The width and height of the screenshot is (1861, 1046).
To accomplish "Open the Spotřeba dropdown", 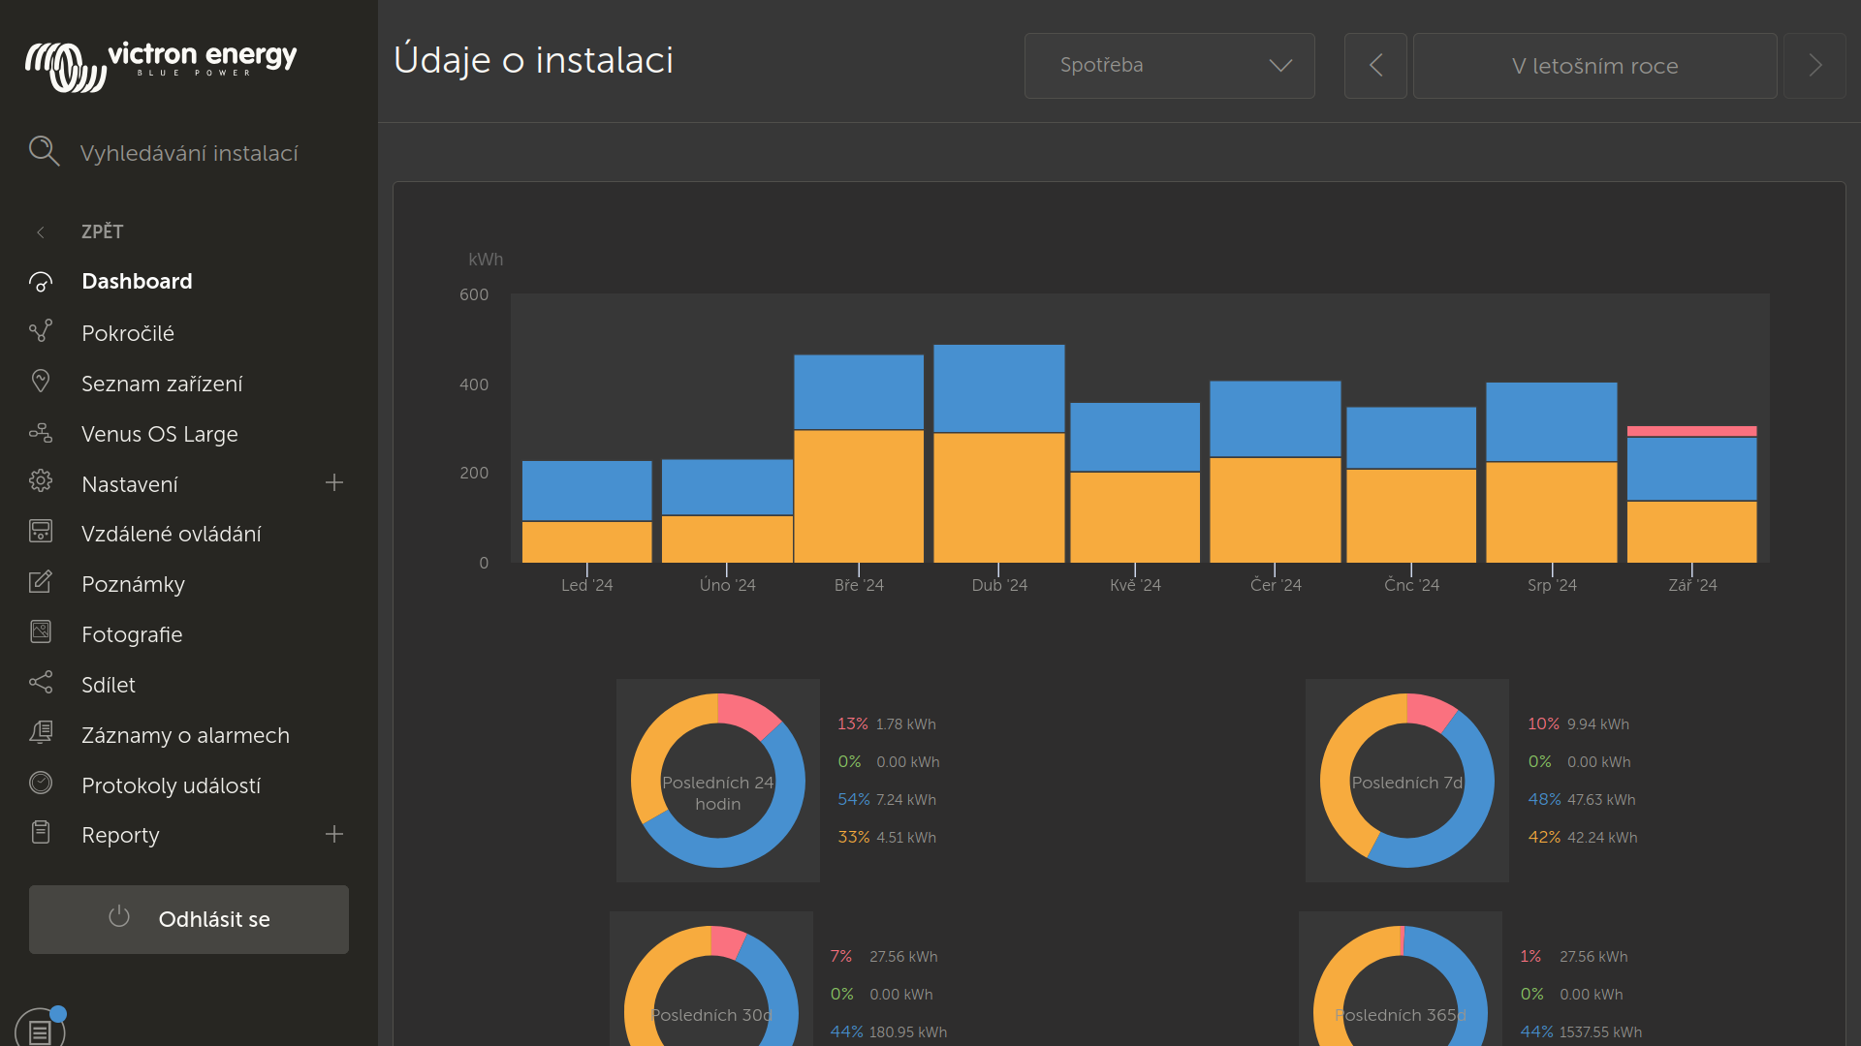I will pyautogui.click(x=1169, y=66).
